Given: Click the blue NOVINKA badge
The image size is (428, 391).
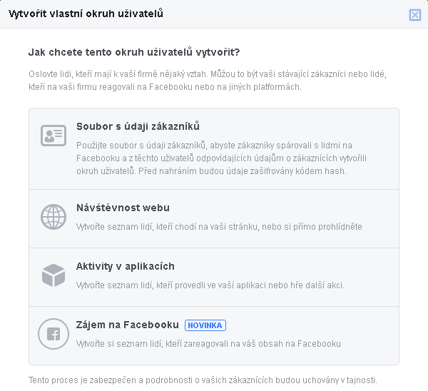Looking at the screenshot, I should (x=205, y=325).
